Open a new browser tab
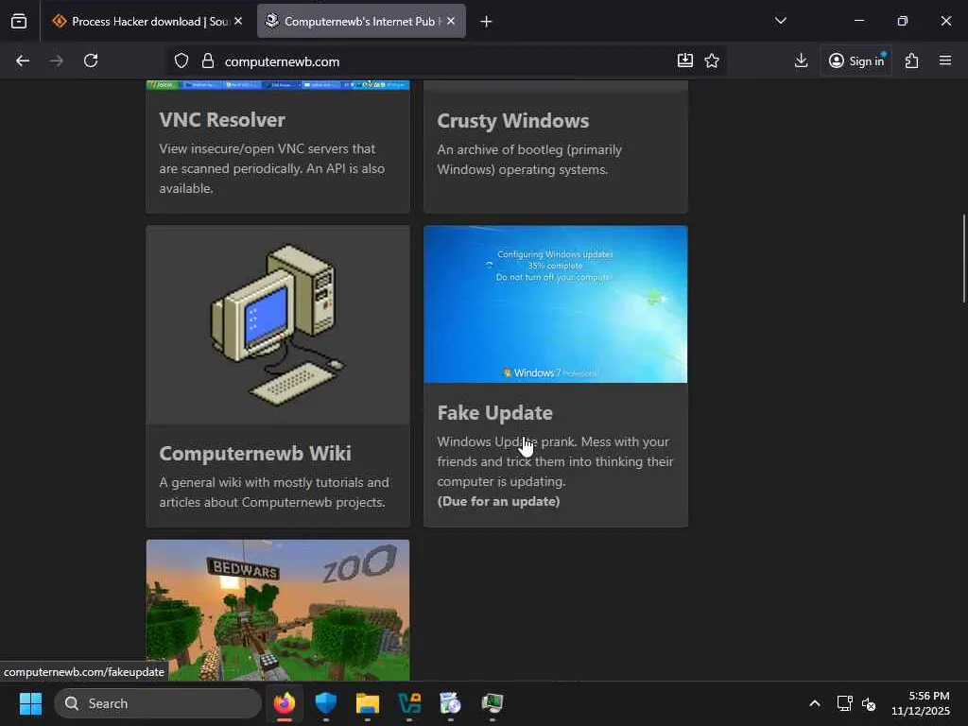The width and height of the screenshot is (968, 726). pyautogui.click(x=486, y=22)
